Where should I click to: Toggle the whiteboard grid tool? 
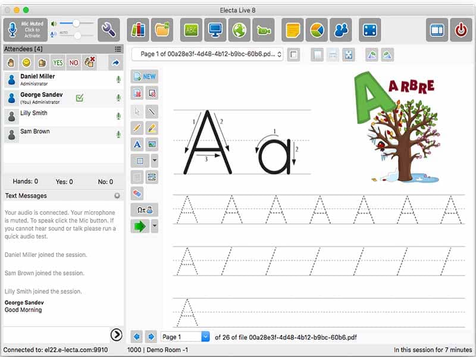tap(137, 177)
